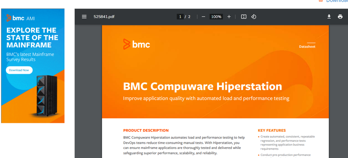Zoom out with the minus icon
Image resolution: width=348 pixels, height=158 pixels.
tap(203, 17)
